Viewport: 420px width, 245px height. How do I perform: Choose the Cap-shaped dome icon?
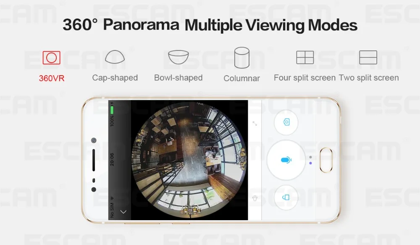115,57
